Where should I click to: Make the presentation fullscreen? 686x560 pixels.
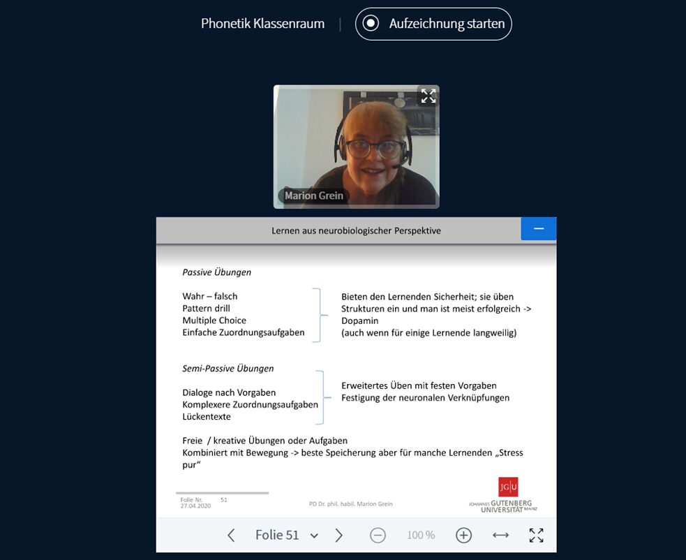coord(536,536)
